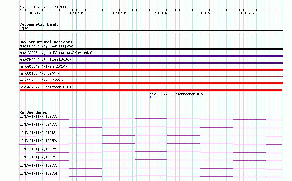The width and height of the screenshot is (292, 181).
Task: Click the purple bar for nsv6560945
Action: pyautogui.click(x=151, y=63)
